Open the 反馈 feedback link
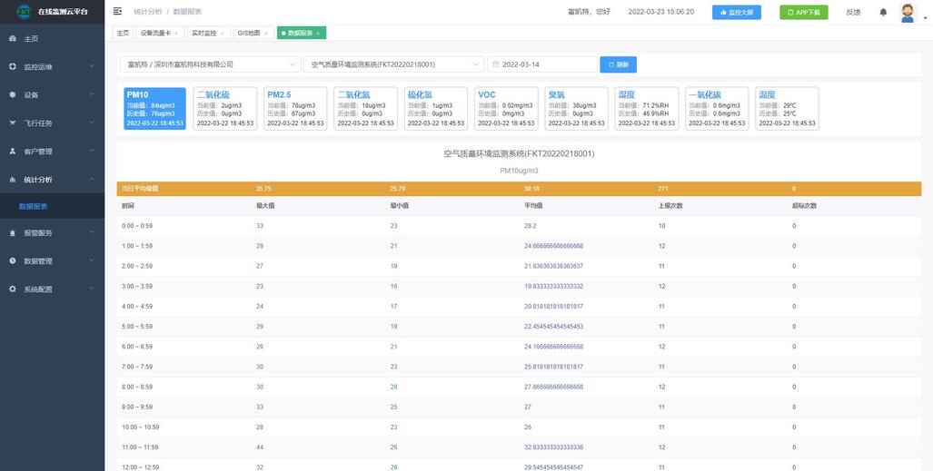 [853, 12]
